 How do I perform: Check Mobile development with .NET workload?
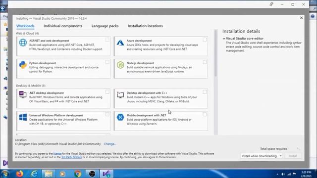click(x=205, y=114)
